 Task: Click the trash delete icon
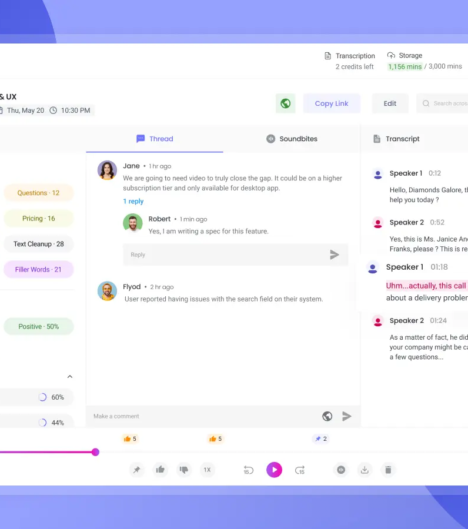pos(389,470)
